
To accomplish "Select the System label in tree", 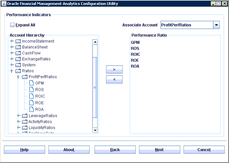I will 29,65.
